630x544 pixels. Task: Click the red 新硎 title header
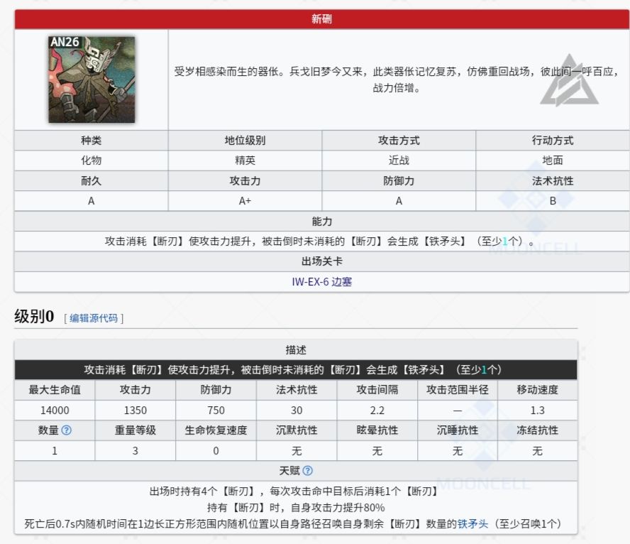pos(322,19)
